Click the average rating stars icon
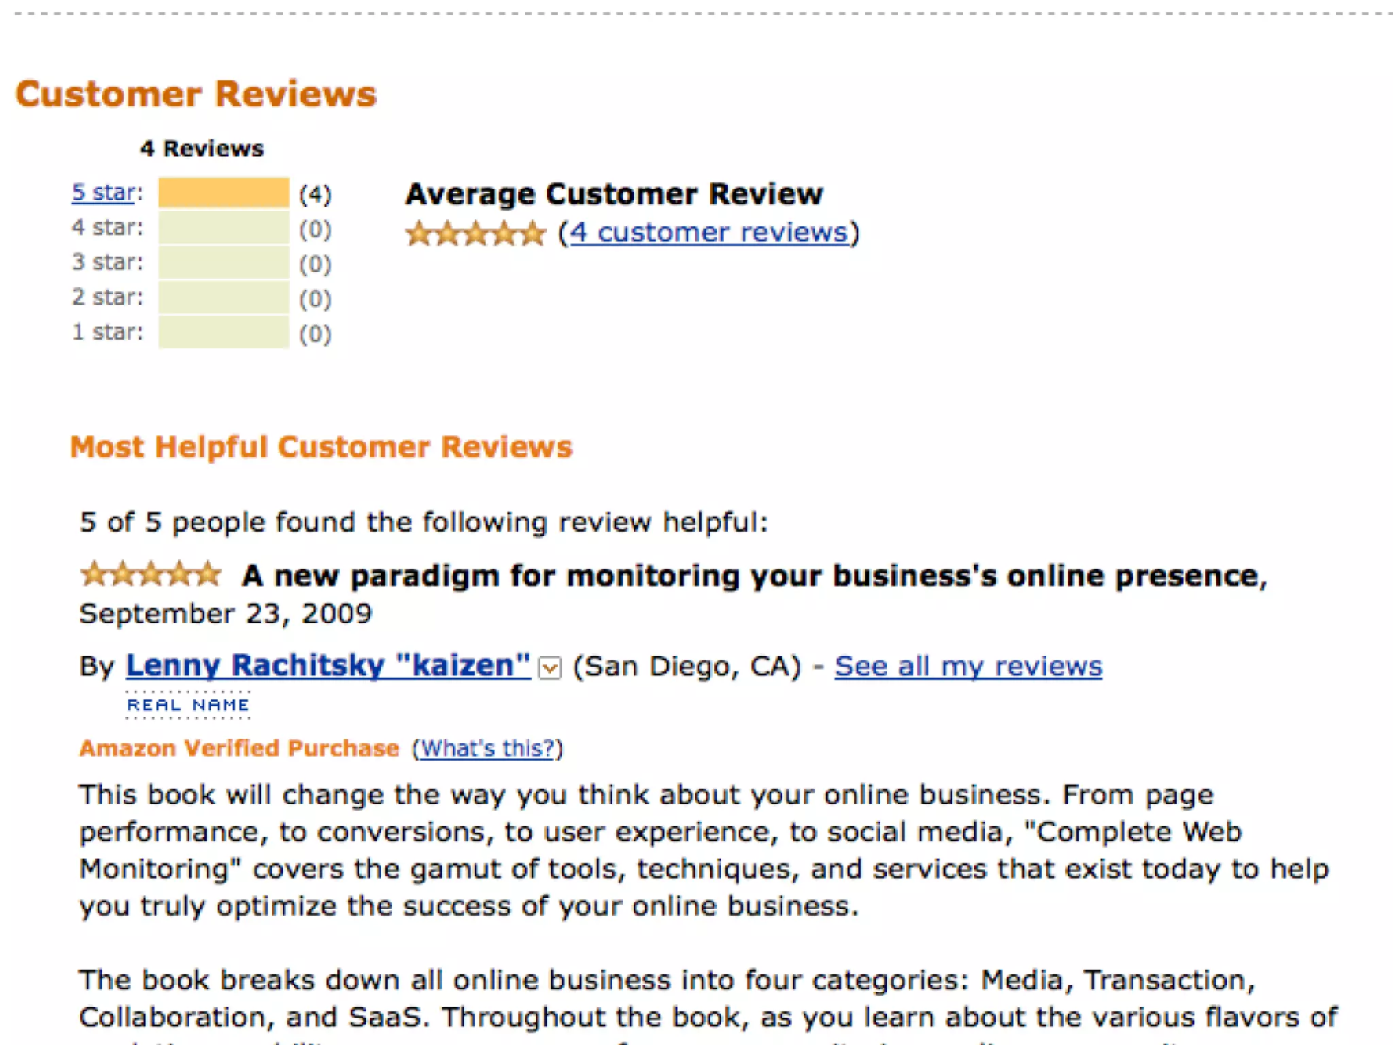The height and width of the screenshot is (1045, 1393). tap(475, 234)
